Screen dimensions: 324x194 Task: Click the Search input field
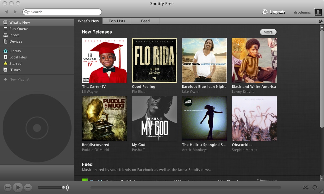point(62,12)
